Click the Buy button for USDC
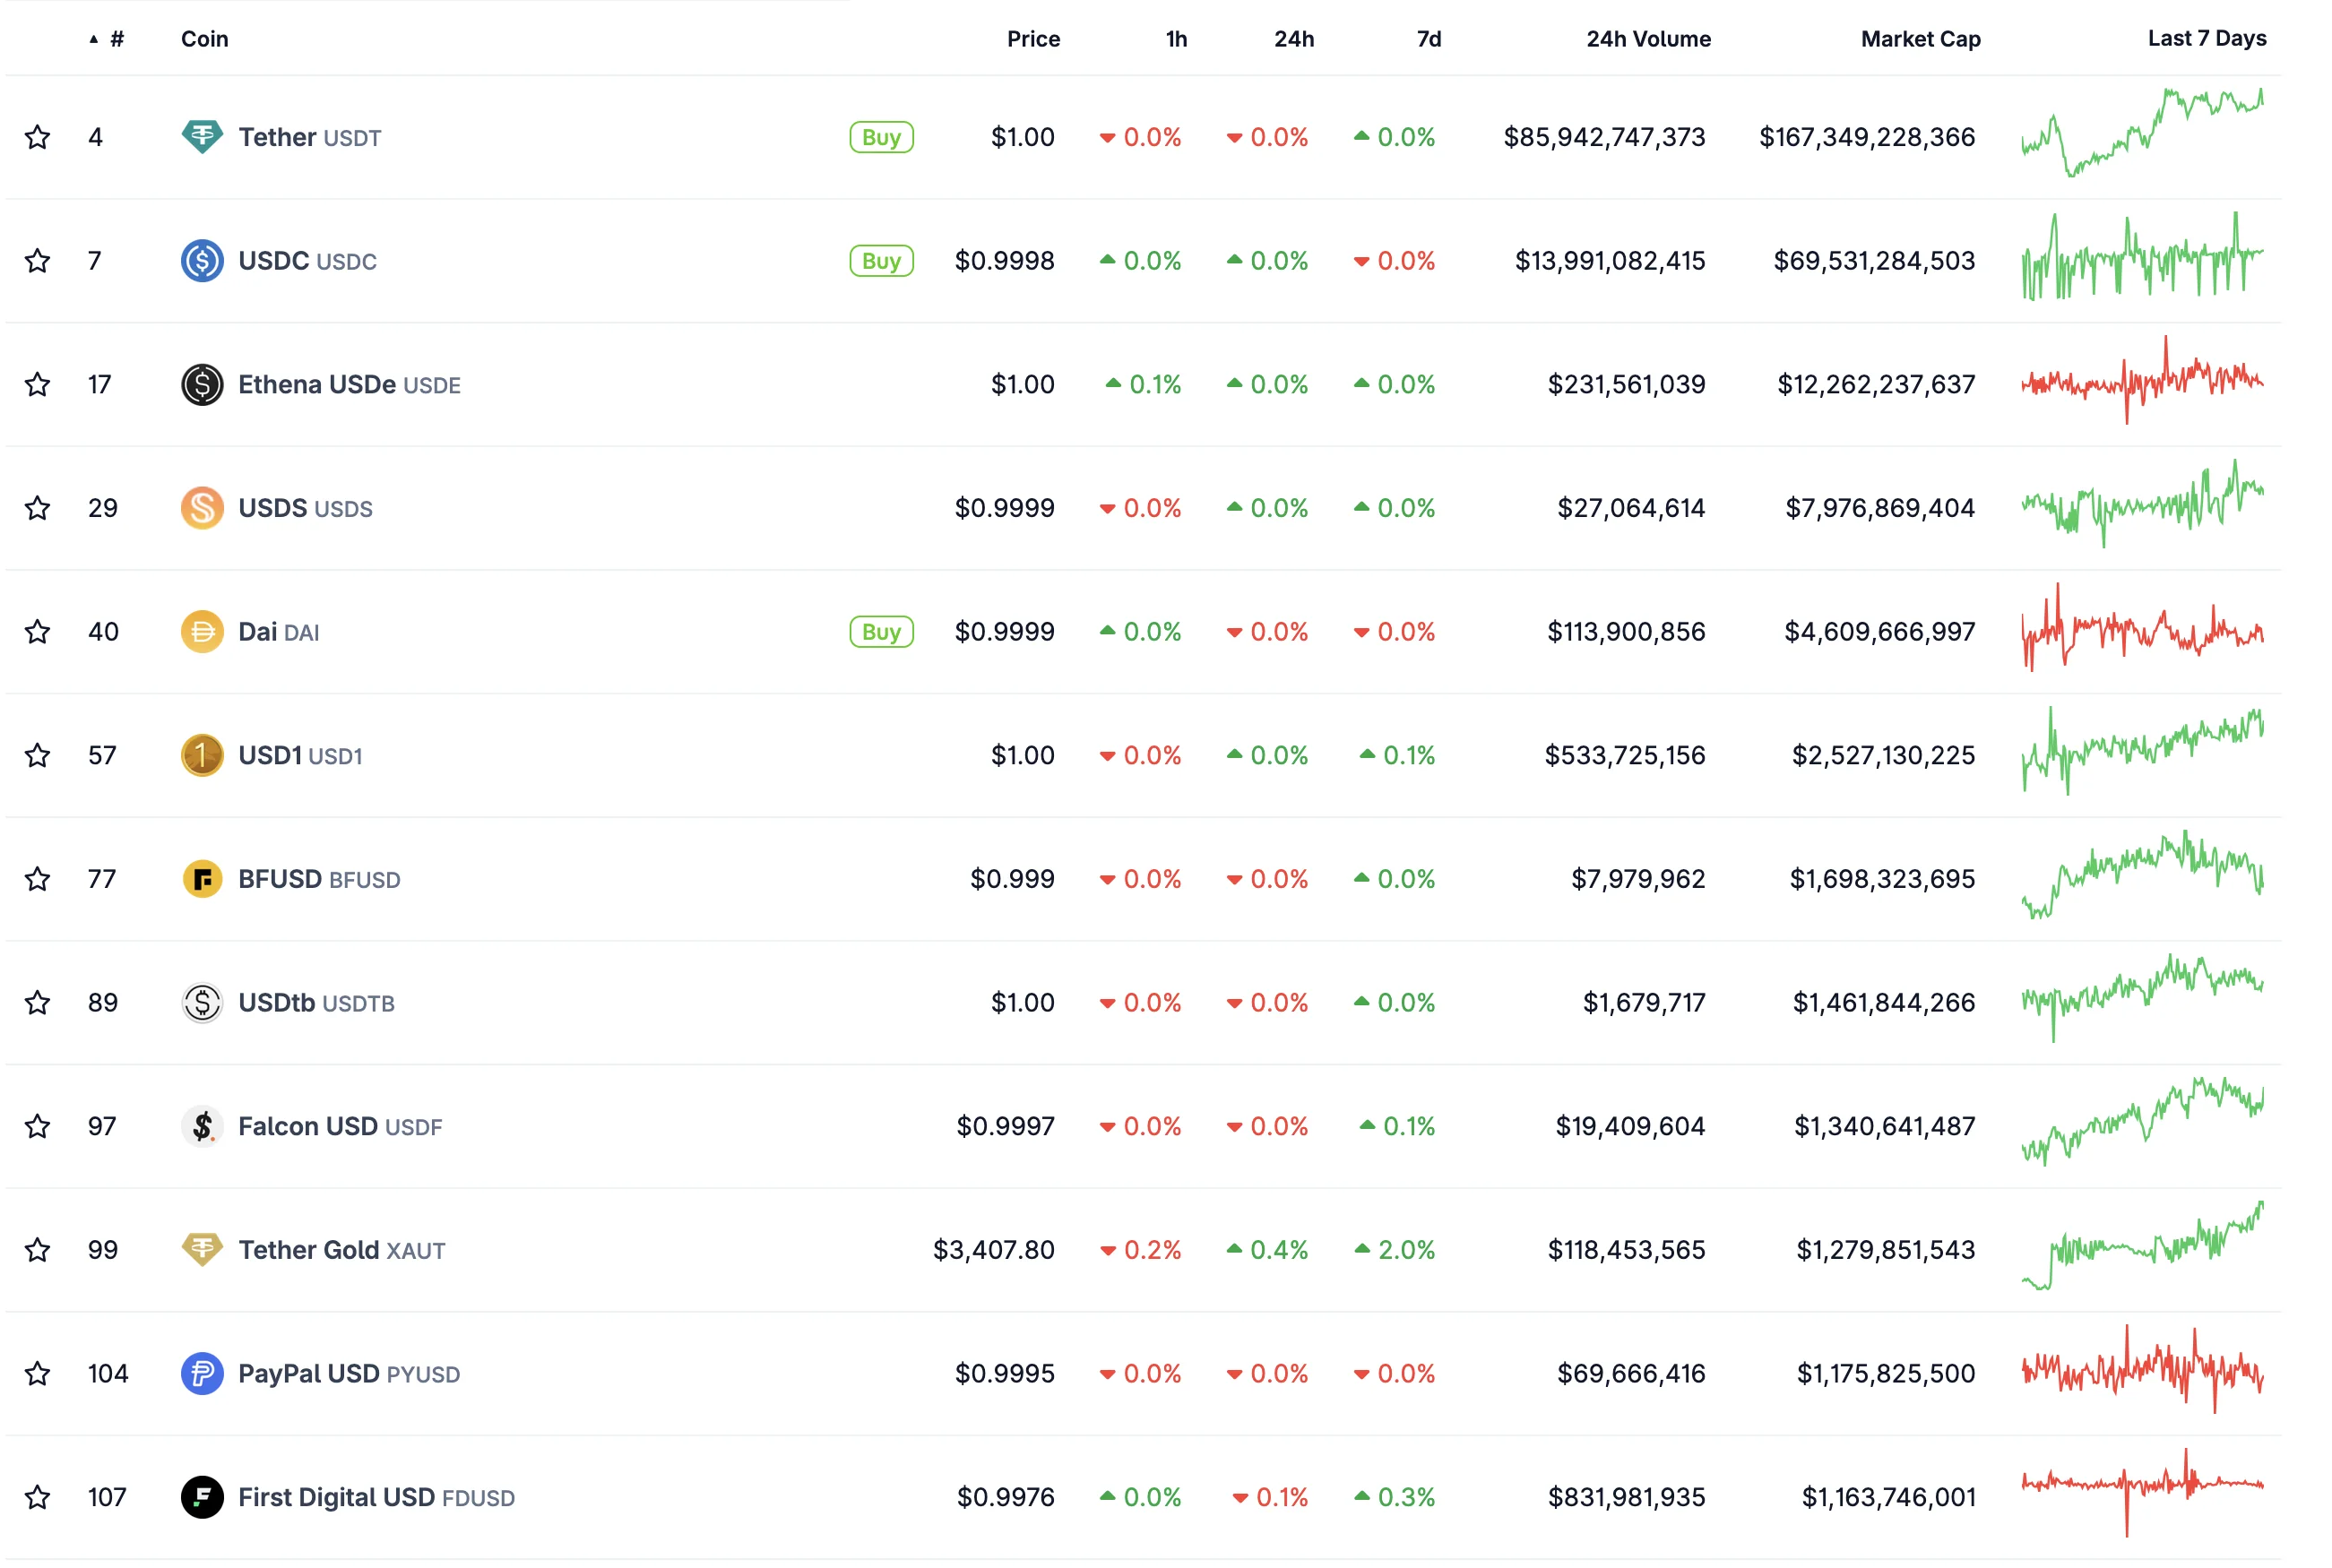The width and height of the screenshot is (2332, 1568). coord(880,260)
